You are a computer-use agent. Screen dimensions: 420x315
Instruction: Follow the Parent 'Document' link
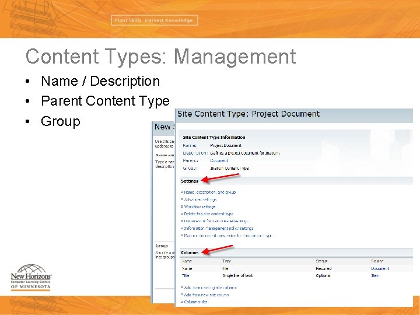[219, 161]
